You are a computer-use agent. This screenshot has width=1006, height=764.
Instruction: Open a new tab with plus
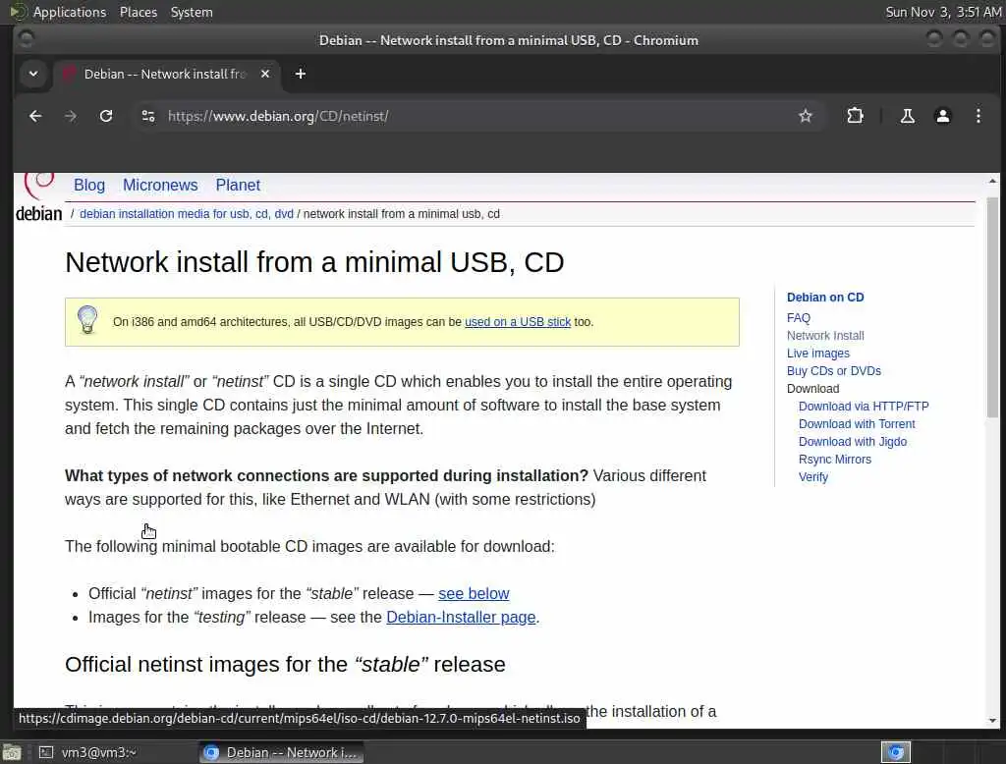[x=301, y=74]
